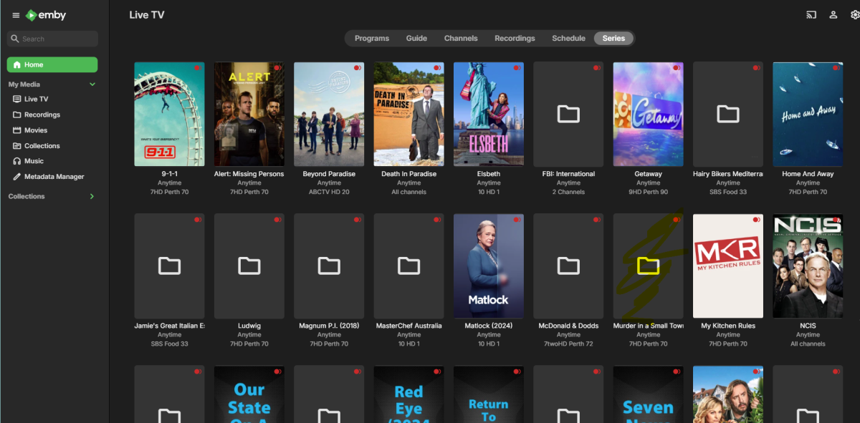Collapse the My Media section chevron
Screen dimensions: 860x423
tap(92, 84)
